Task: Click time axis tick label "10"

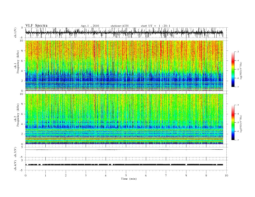Action: pos(226,175)
